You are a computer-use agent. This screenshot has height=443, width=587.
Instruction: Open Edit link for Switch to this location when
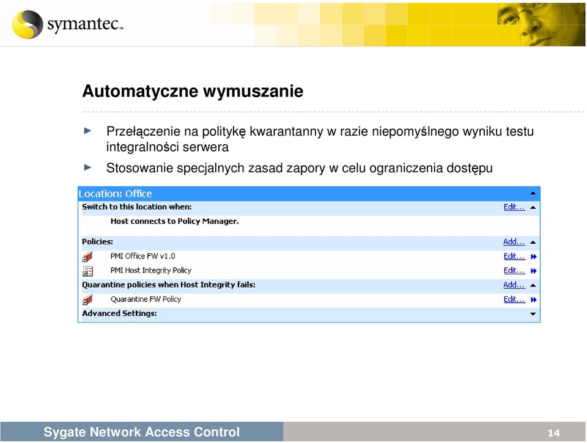click(x=514, y=207)
